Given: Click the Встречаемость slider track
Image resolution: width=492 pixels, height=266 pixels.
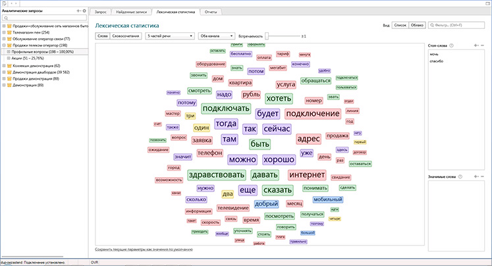Looking at the screenshot, I should point(284,36).
